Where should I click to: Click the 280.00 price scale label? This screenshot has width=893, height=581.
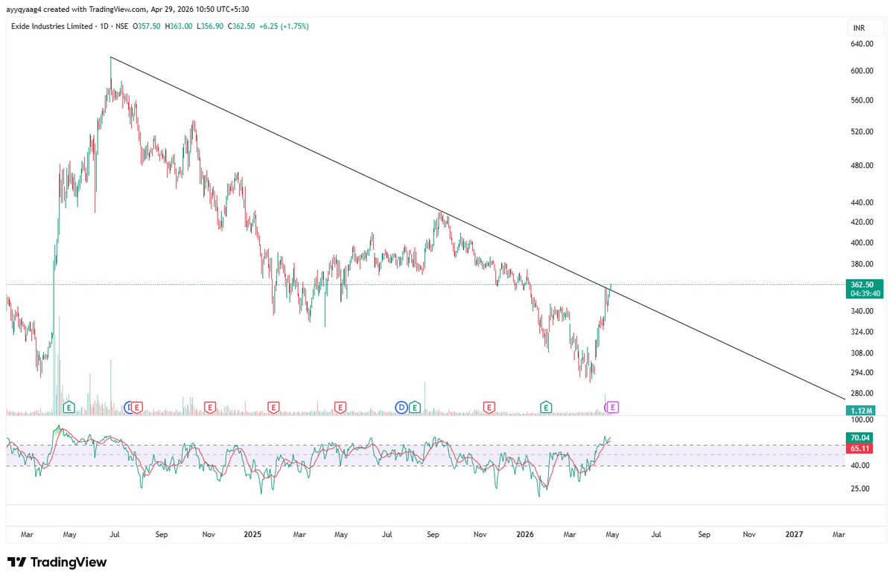862,394
